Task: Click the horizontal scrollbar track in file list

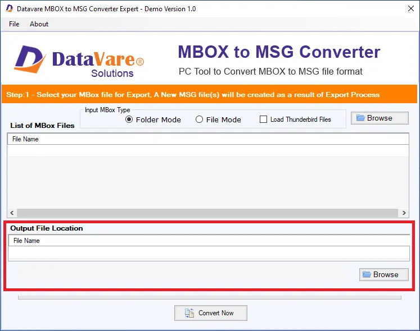Action: tap(207, 213)
